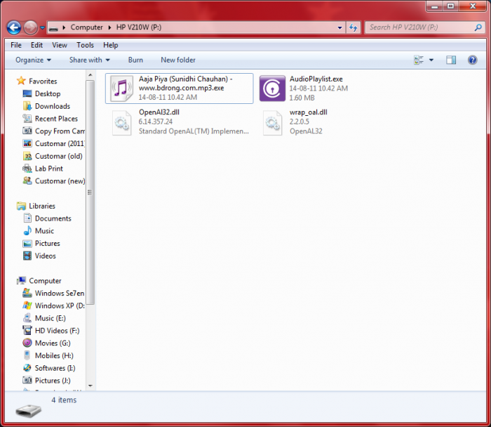Open the view options dropdown arrow
The width and height of the screenshot is (491, 427).
click(x=431, y=60)
